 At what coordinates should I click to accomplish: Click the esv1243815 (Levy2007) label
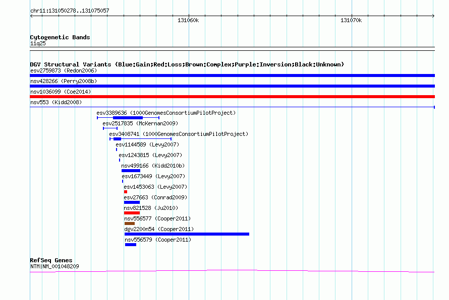(150, 155)
